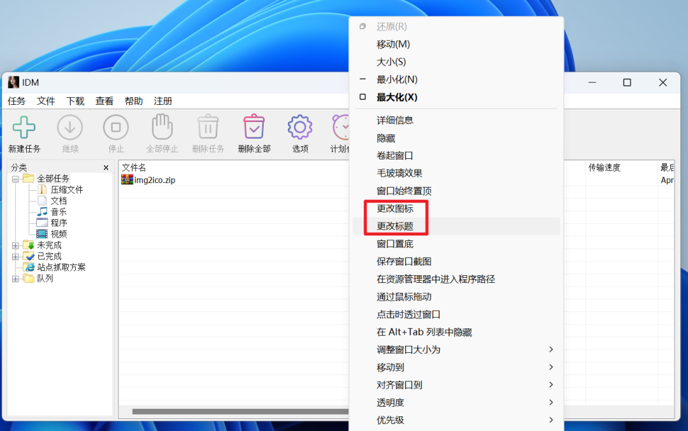Screen dimensions: 688x431
Task: Collapse the 全部任务 tree node
Action: pyautogui.click(x=15, y=179)
